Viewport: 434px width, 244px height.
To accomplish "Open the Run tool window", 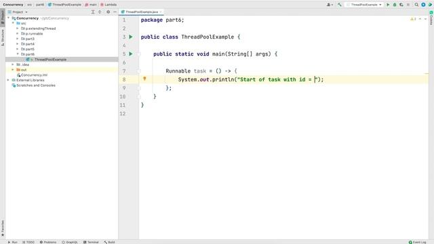I will 13,242.
